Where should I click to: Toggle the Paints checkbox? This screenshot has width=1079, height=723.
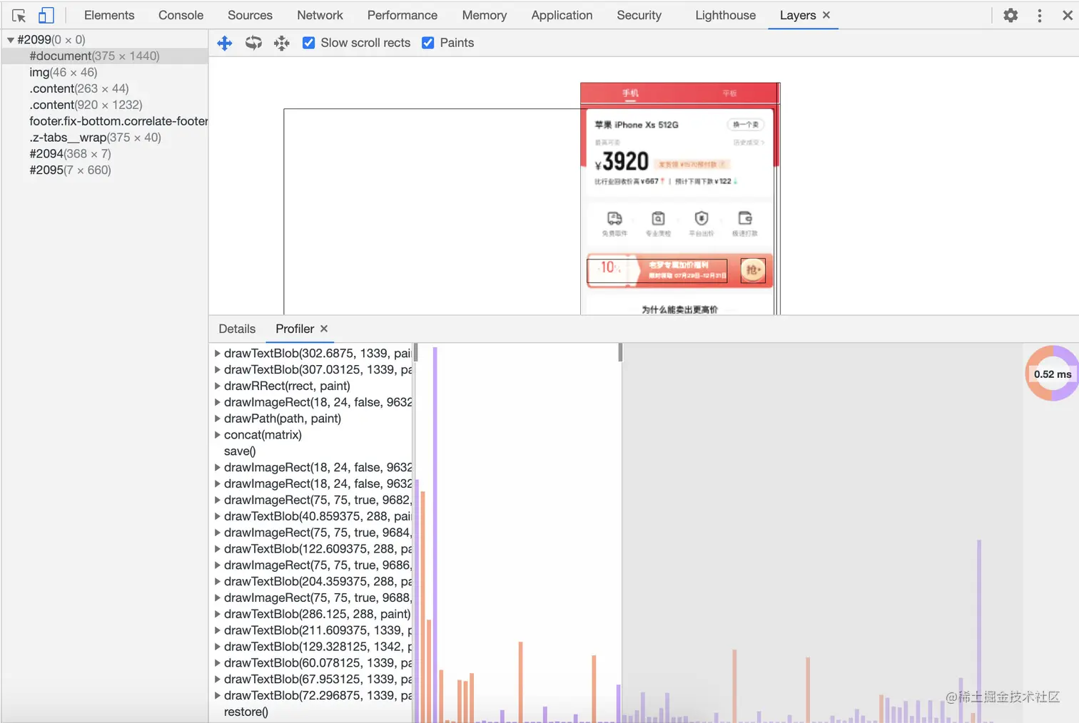click(428, 43)
